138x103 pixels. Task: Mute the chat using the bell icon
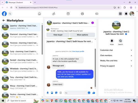coord(112,41)
